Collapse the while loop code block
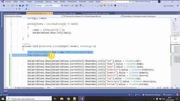 [11, 24]
